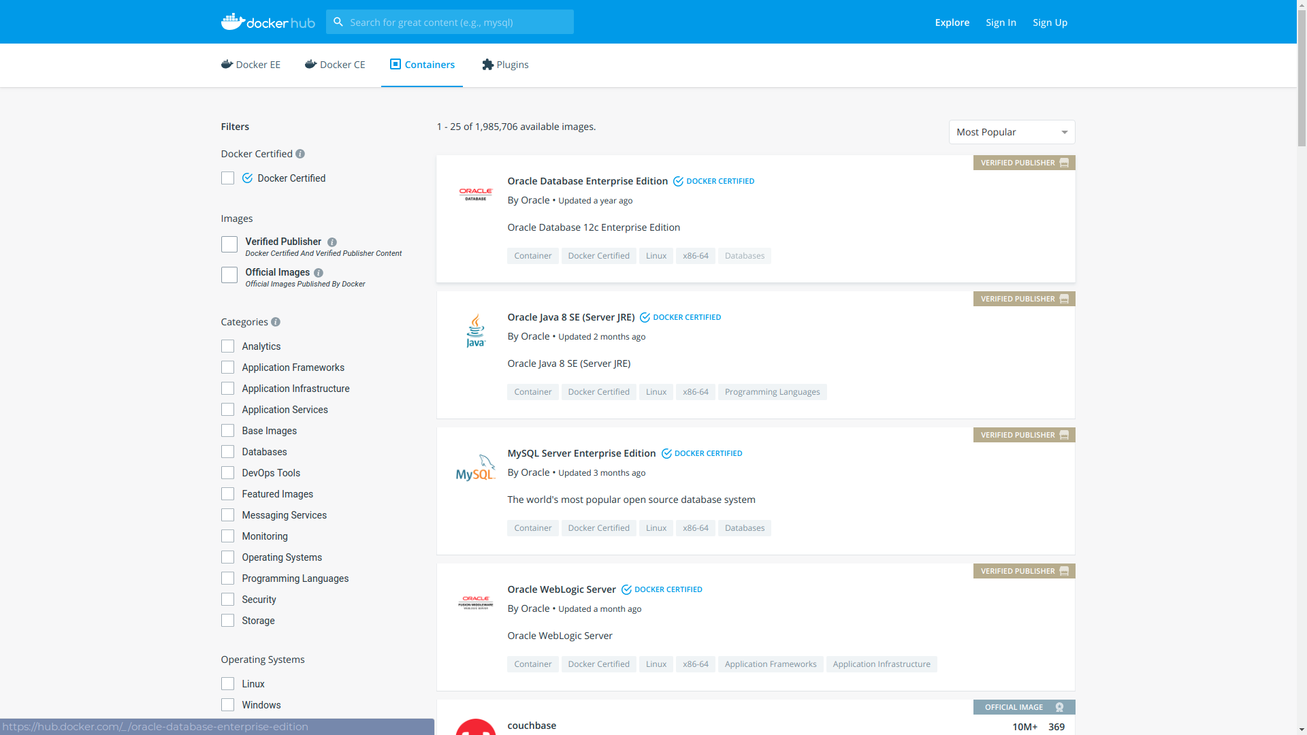Open the couchbase red logo

476,727
